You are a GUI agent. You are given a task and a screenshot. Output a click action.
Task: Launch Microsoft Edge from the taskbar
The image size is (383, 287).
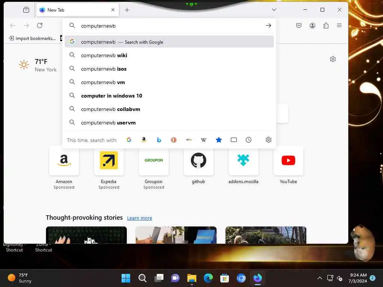point(208,278)
